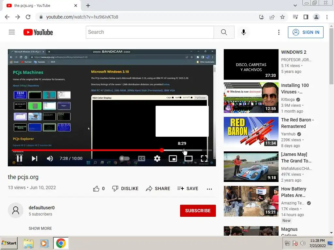Open more actions ellipsis below the video
The width and height of the screenshot is (334, 250).
click(x=209, y=189)
